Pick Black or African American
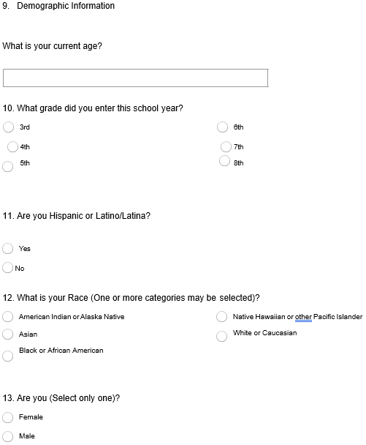Screen dimensions: 366x445 [7, 356]
